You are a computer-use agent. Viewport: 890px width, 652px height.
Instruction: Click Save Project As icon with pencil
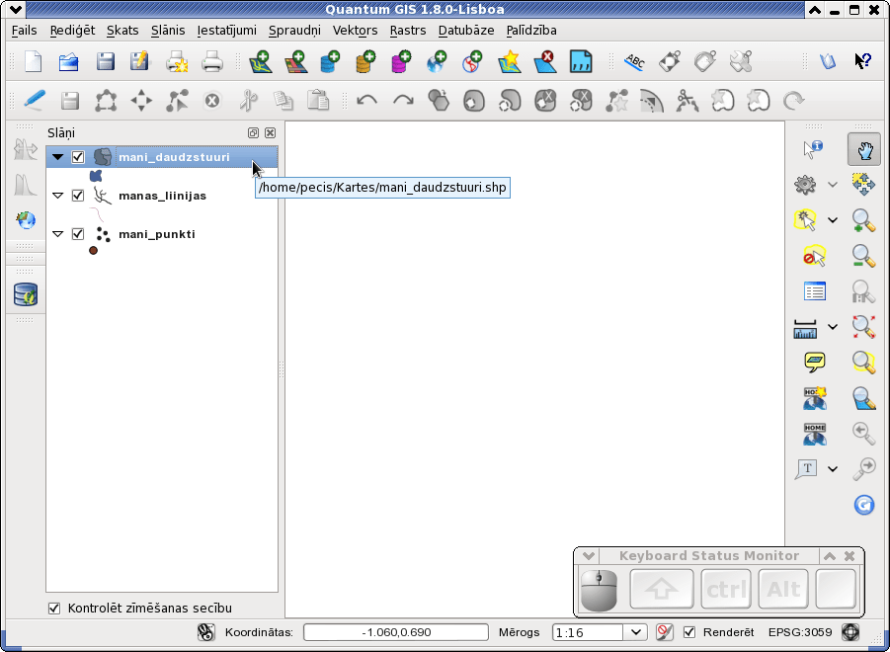click(x=139, y=61)
